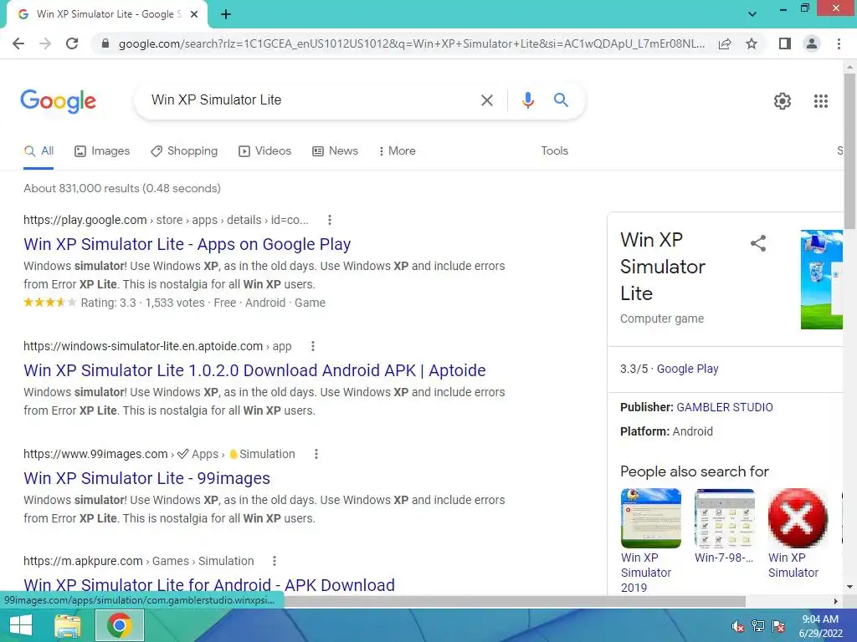Open the taskbar clock showing 9:04 AM
Image resolution: width=857 pixels, height=642 pixels.
pos(820,626)
